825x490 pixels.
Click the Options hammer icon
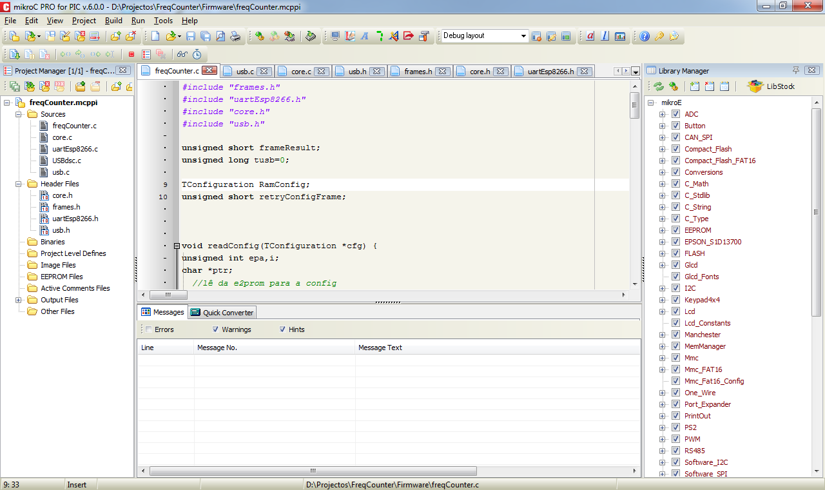click(x=424, y=36)
